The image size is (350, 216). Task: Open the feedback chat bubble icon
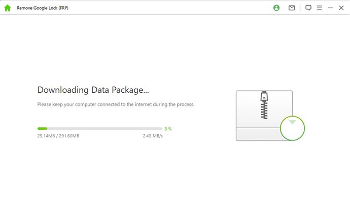click(x=308, y=8)
